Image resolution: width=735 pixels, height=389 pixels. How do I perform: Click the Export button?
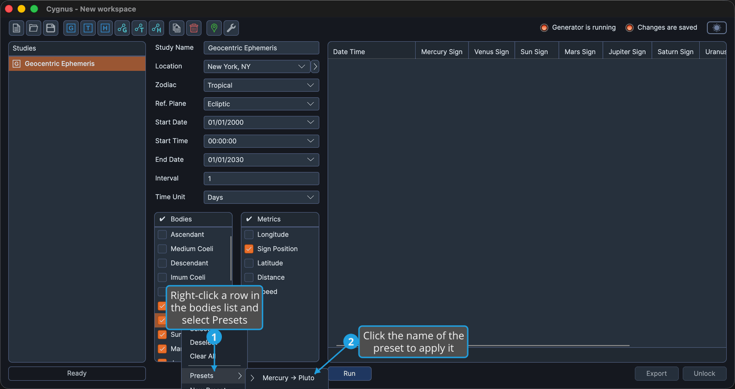657,374
